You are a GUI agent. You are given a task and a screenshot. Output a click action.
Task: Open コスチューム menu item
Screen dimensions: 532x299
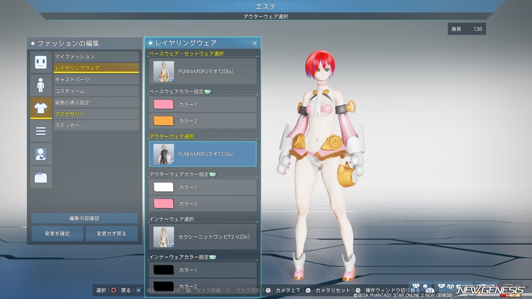click(96, 91)
